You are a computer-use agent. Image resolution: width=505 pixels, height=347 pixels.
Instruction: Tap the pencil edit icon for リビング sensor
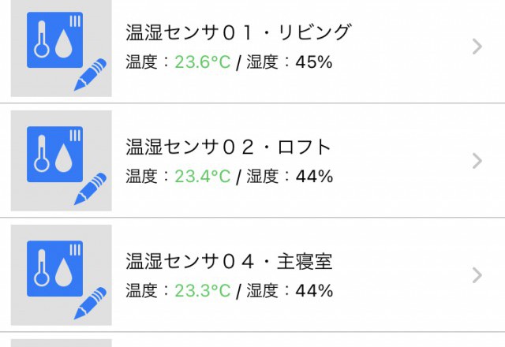(x=90, y=75)
